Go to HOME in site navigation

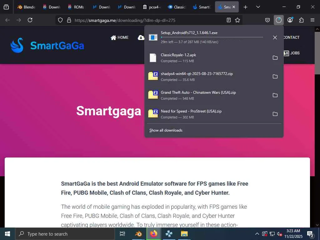click(x=119, y=37)
